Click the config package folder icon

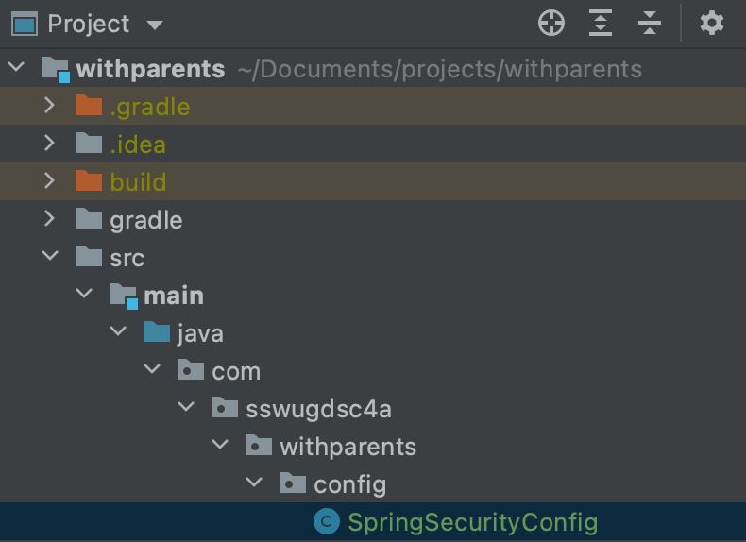(x=293, y=483)
